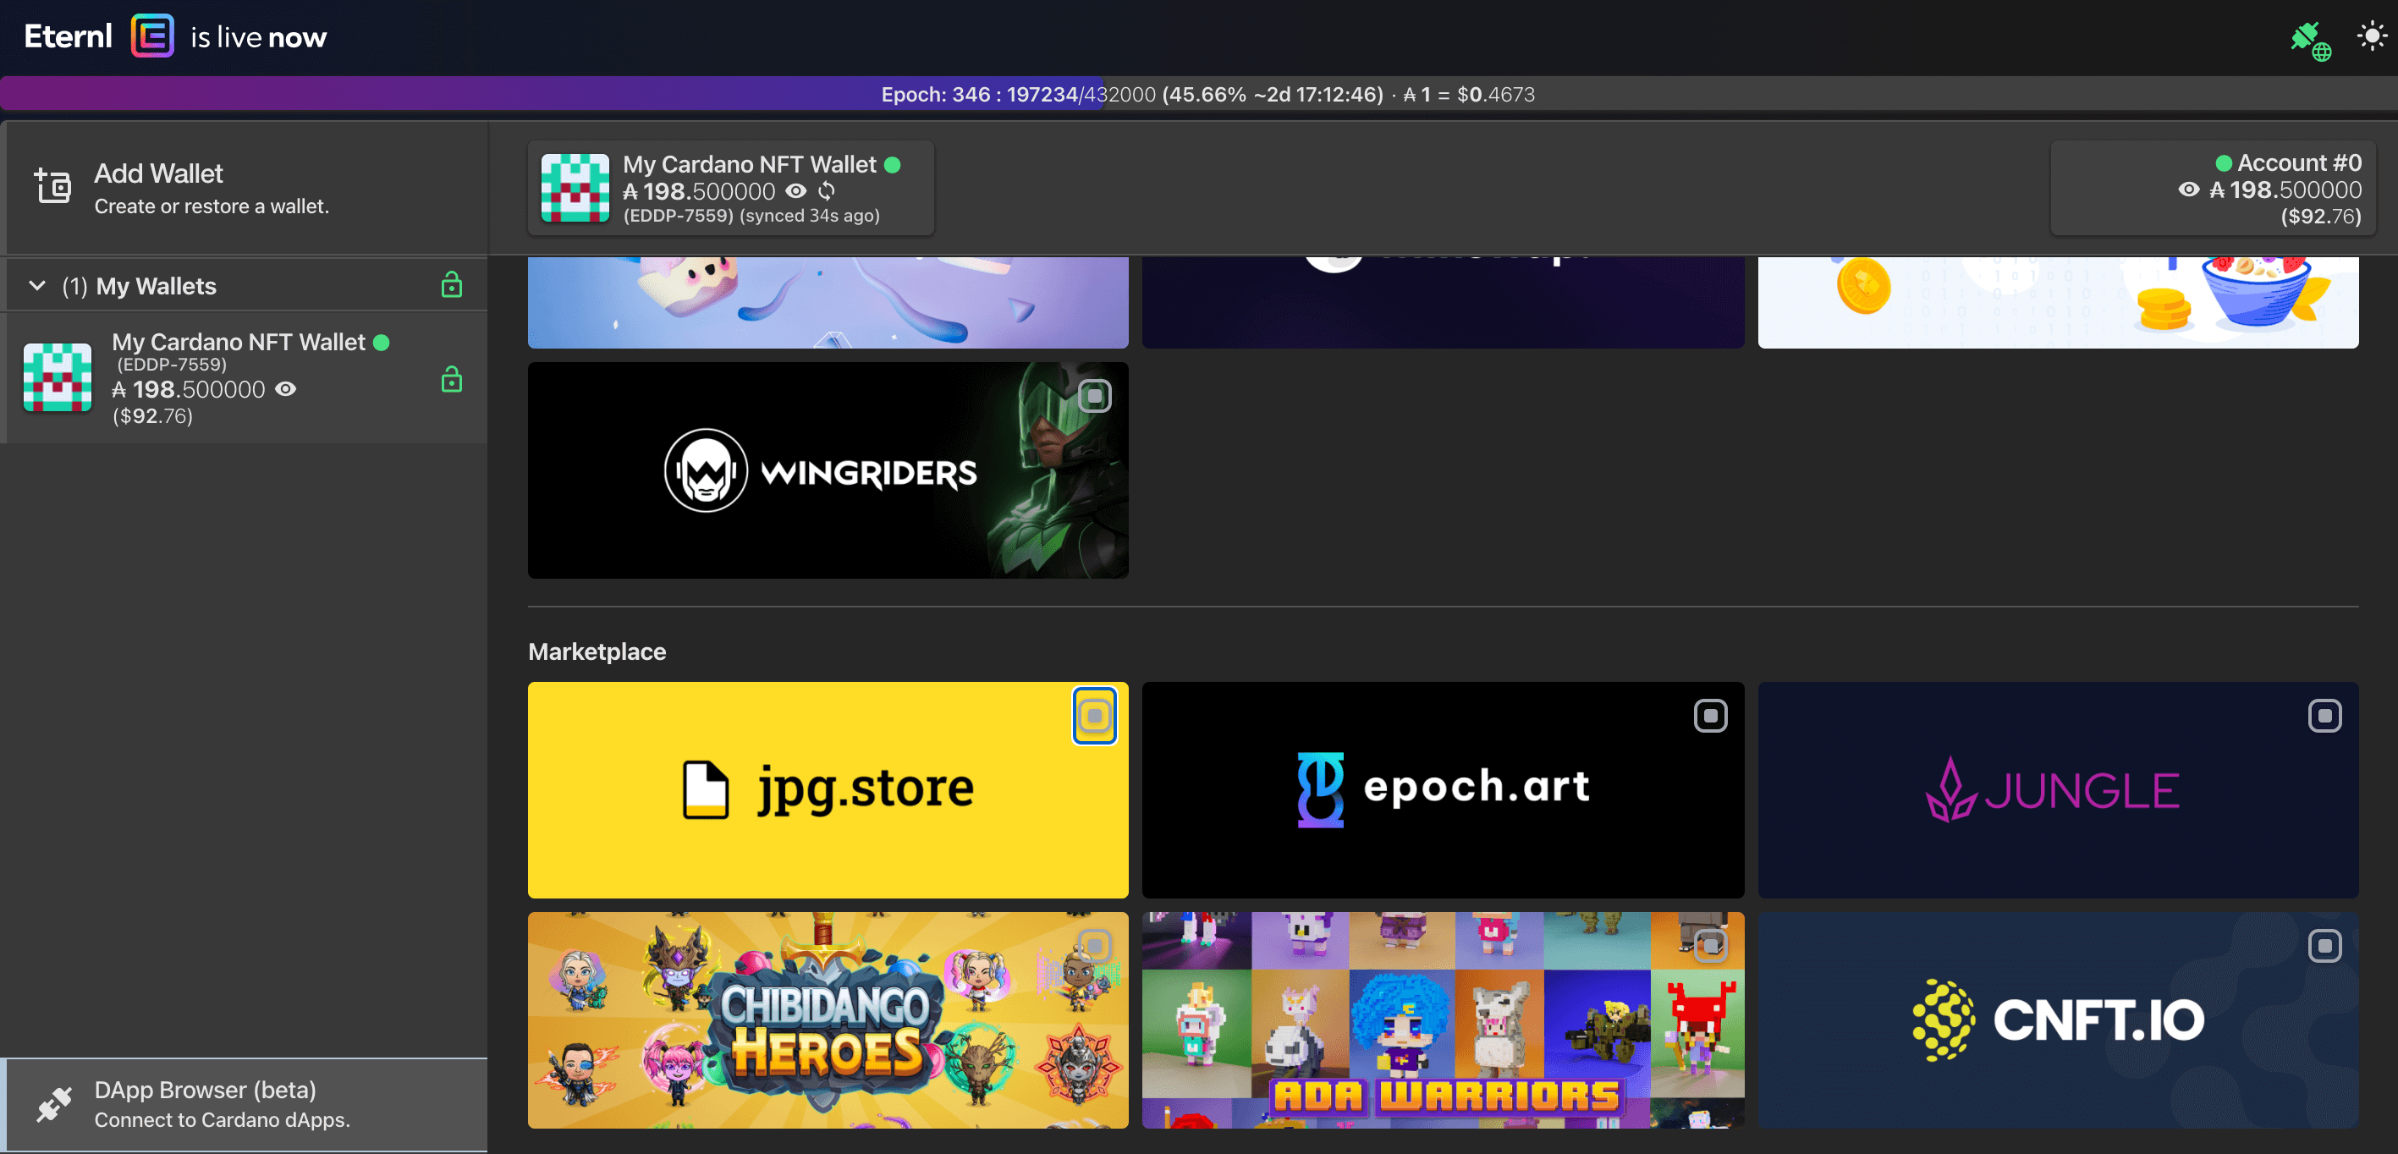
Task: Collapse the My Wallets group chevron
Action: coord(37,286)
